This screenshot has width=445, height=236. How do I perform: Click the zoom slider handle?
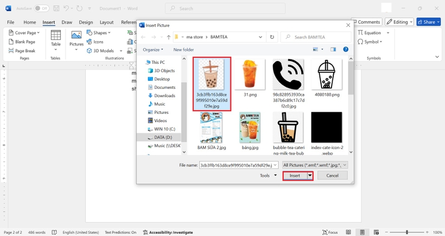coord(407,232)
